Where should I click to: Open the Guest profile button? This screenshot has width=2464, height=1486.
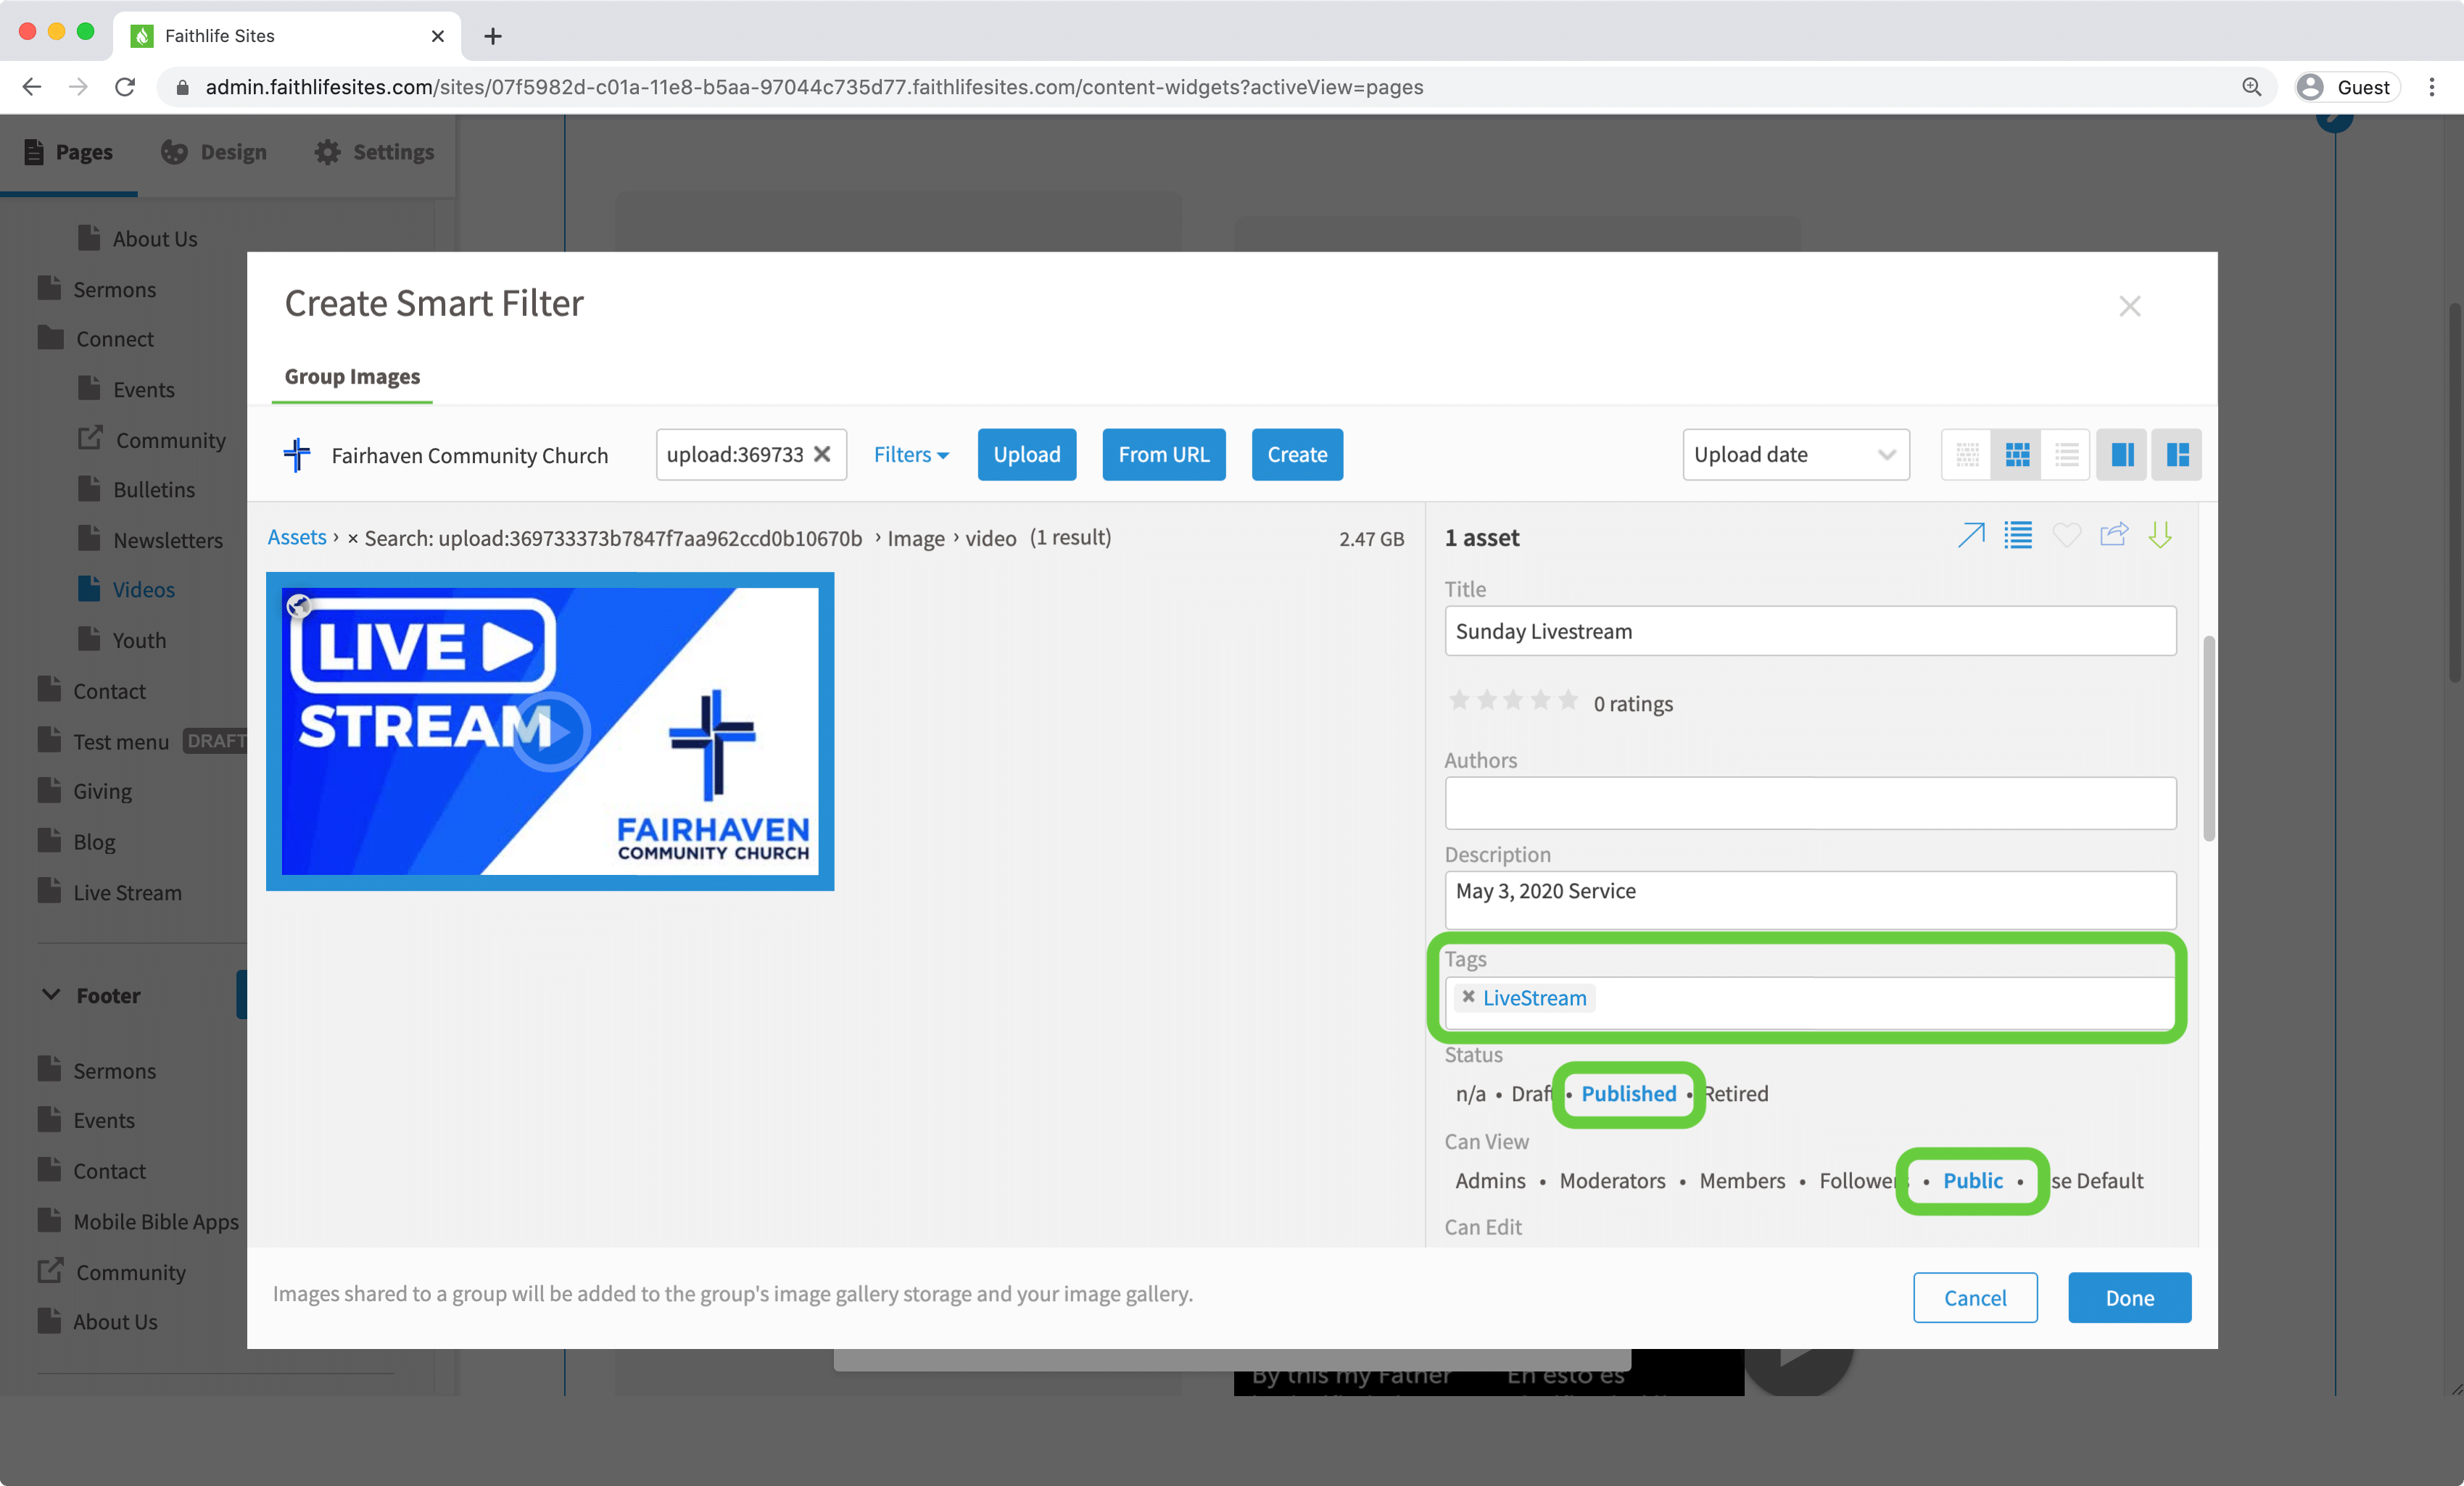pos(2347,87)
